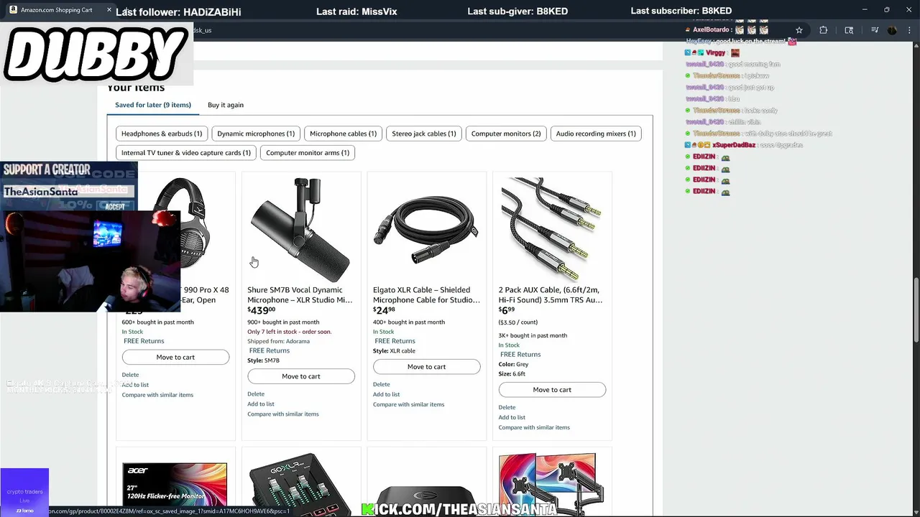Open the browser profile avatar

[x=892, y=30]
